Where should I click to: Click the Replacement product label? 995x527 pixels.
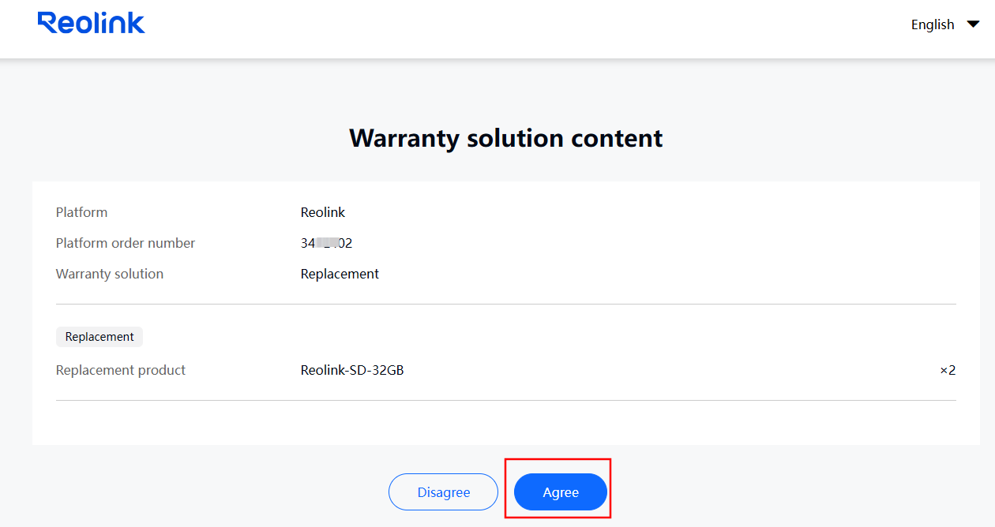pyautogui.click(x=121, y=370)
